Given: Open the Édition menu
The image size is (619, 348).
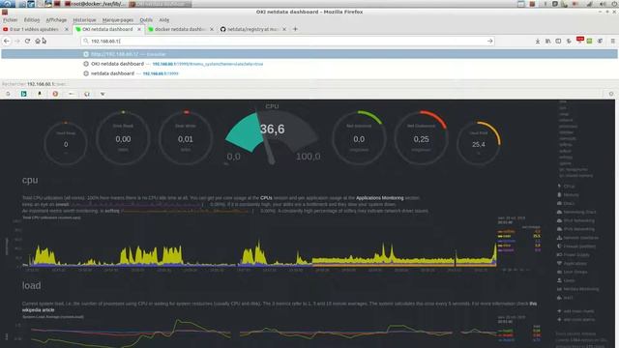Looking at the screenshot, I should pyautogui.click(x=32, y=19).
